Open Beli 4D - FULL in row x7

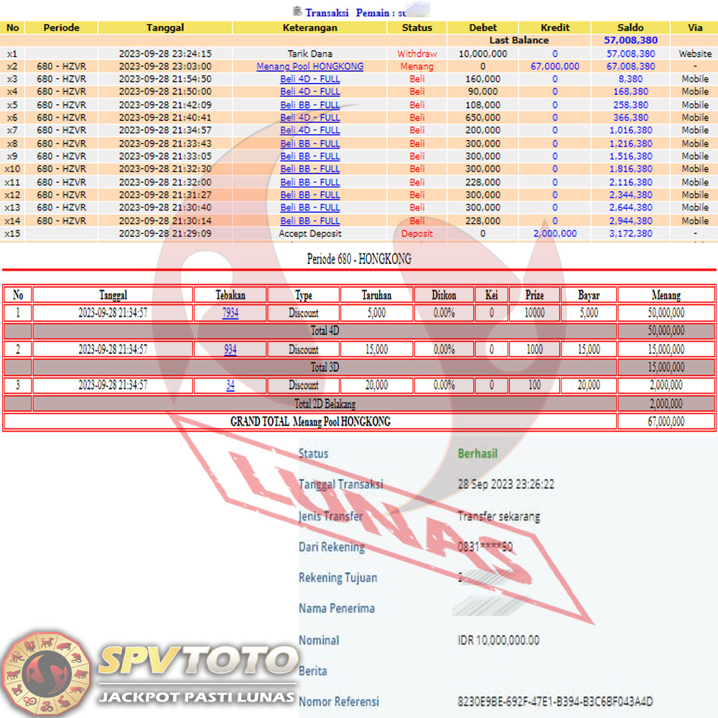[310, 131]
